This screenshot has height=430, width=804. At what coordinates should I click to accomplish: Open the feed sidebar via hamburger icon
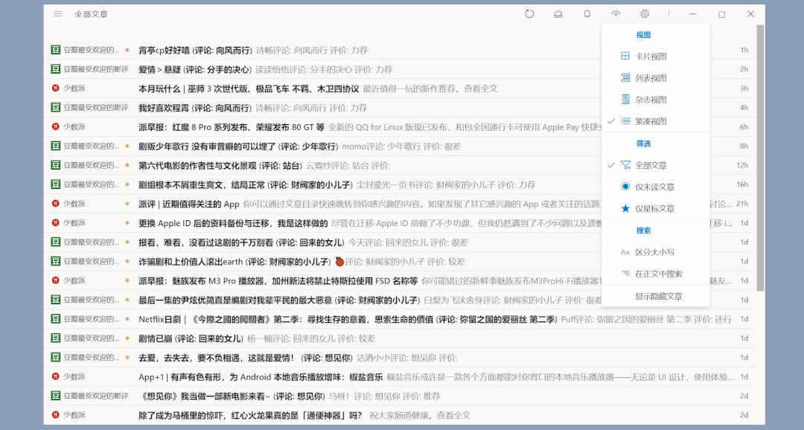pos(57,13)
